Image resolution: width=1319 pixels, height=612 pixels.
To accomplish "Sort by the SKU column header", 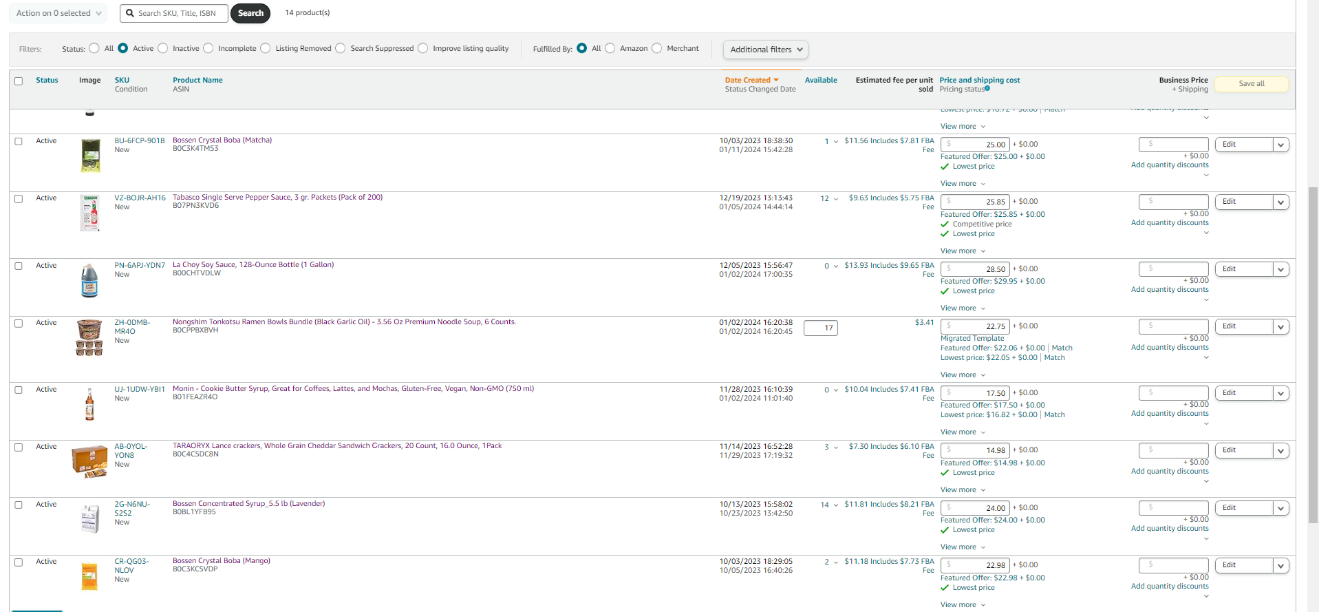I will (122, 81).
